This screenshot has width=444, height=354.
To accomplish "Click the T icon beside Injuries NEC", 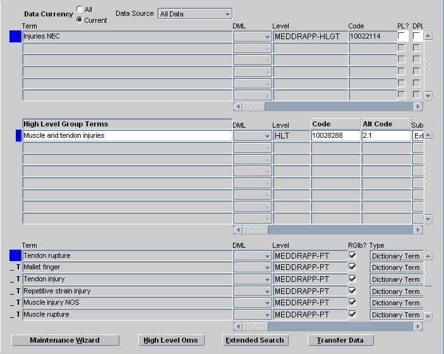I will click(18, 36).
